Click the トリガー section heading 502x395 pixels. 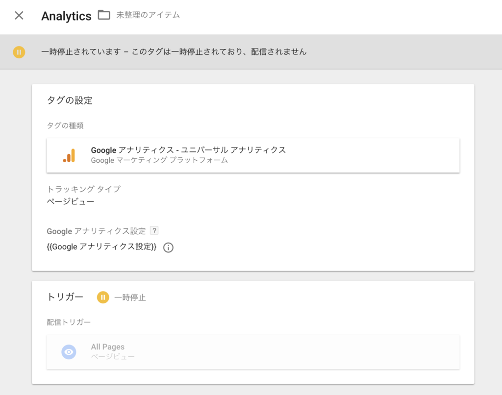pos(65,297)
